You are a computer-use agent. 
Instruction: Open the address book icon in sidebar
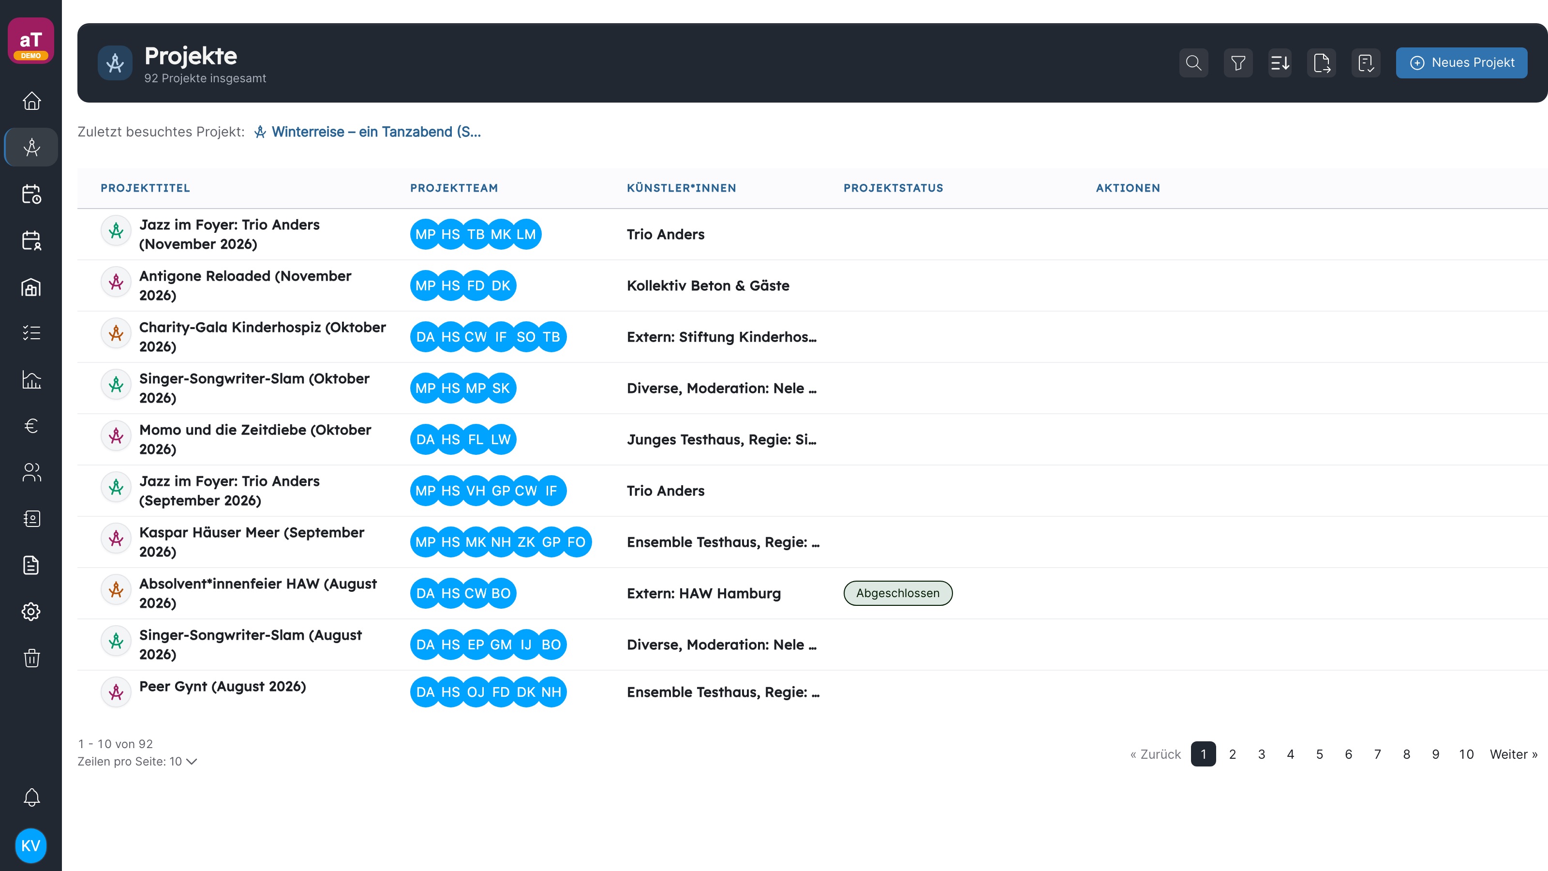click(x=31, y=519)
